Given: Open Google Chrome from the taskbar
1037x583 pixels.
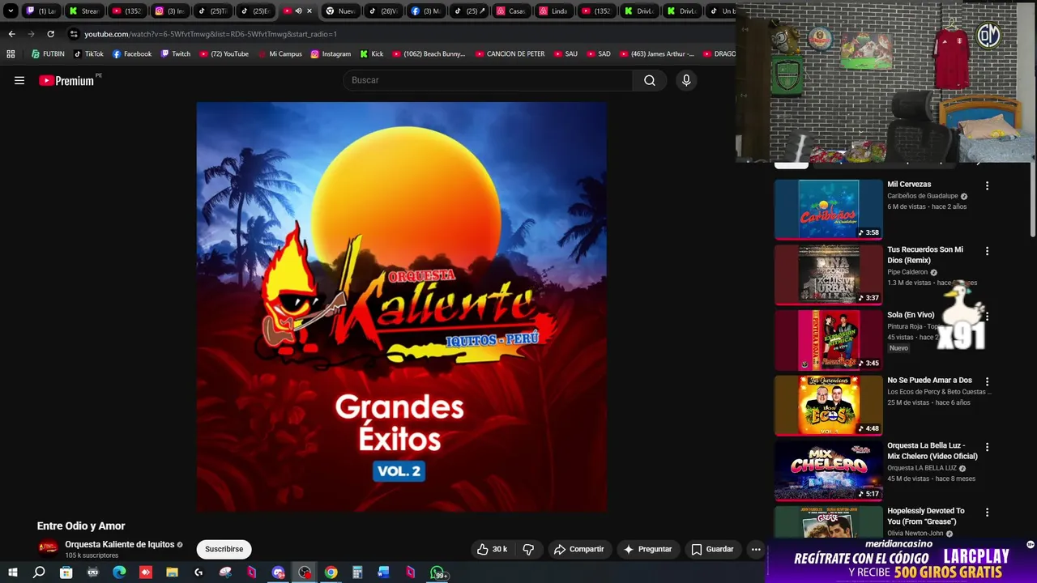Looking at the screenshot, I should pos(331,572).
